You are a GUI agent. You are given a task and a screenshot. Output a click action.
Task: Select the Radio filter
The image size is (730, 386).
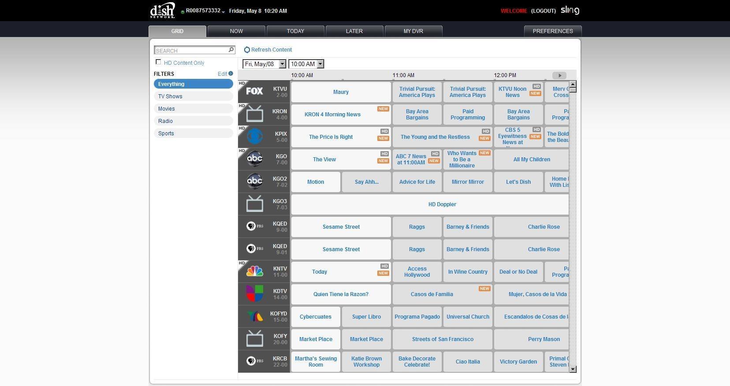click(x=194, y=121)
